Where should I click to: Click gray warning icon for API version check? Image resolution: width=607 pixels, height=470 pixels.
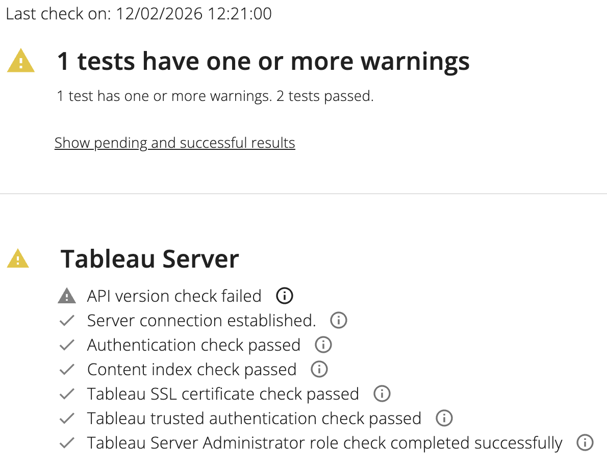(67, 296)
